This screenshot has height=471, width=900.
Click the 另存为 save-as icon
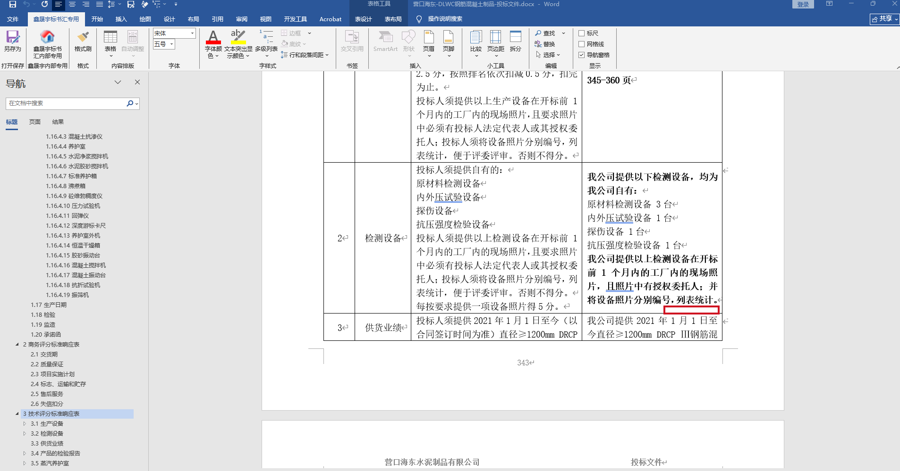13,38
